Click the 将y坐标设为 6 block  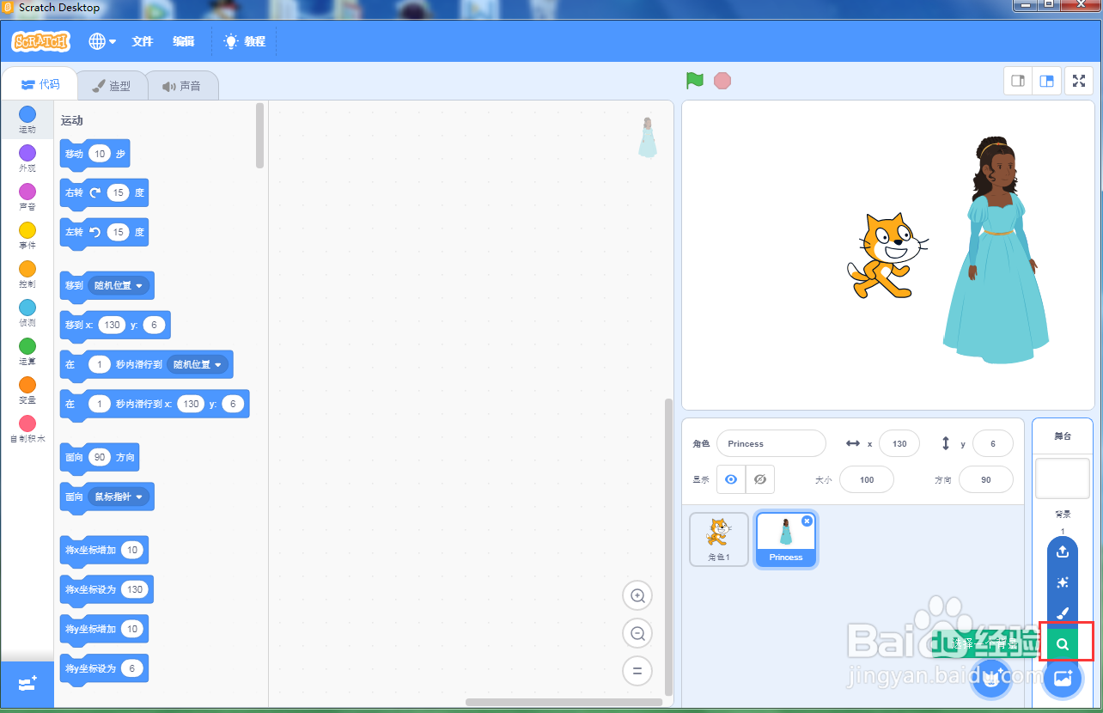coord(104,669)
